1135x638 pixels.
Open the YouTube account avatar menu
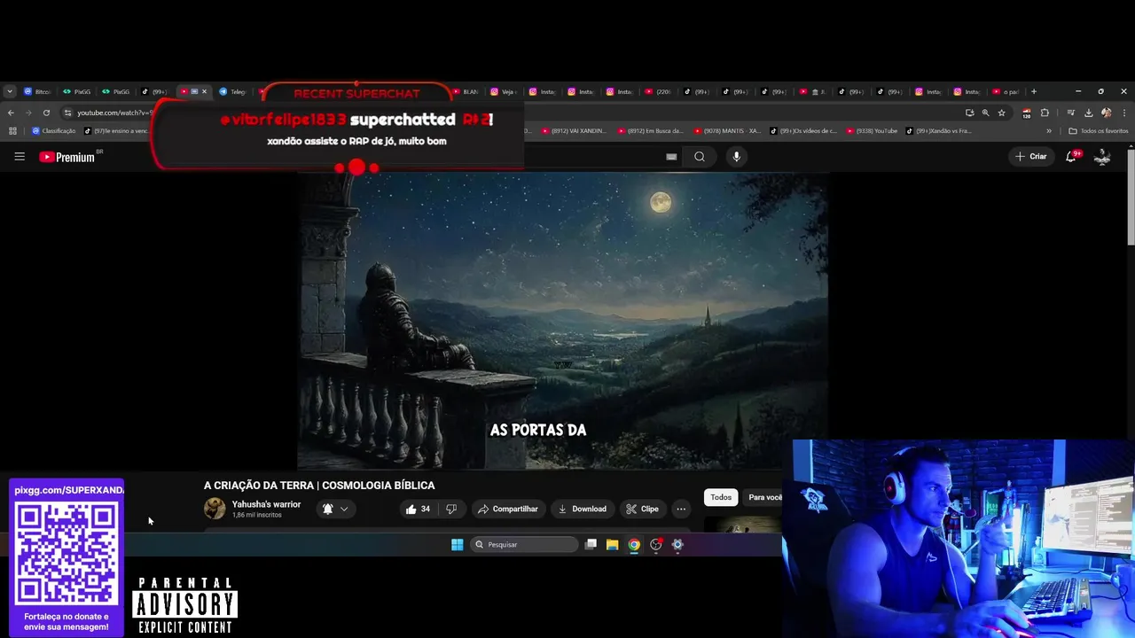(1102, 157)
